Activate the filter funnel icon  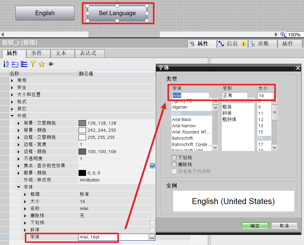pyautogui.click(x=33, y=64)
